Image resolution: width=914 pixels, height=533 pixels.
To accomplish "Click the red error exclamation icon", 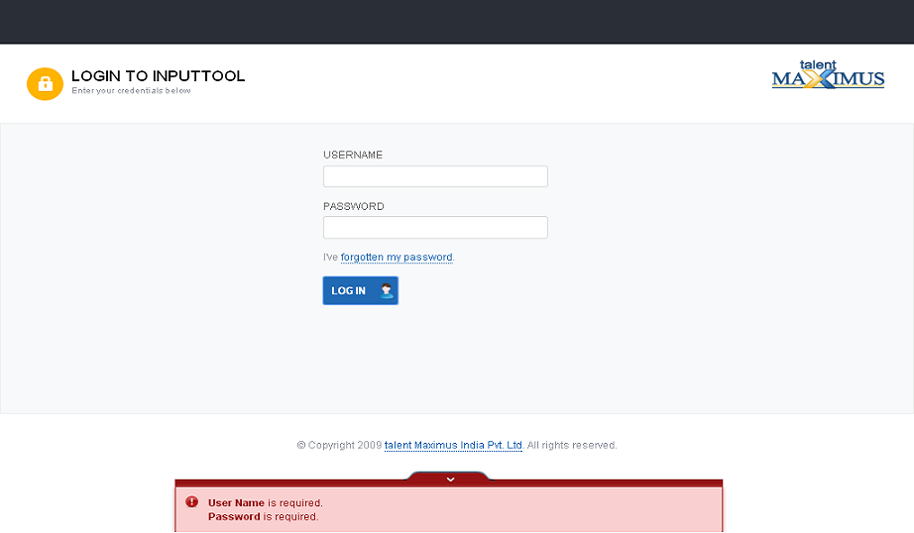I will (x=192, y=502).
